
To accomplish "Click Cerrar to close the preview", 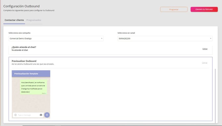I will coord(204,63).
